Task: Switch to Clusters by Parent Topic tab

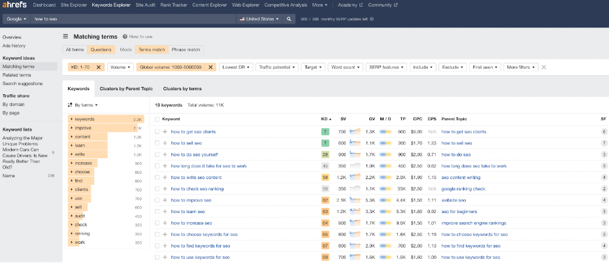Action: pos(126,88)
